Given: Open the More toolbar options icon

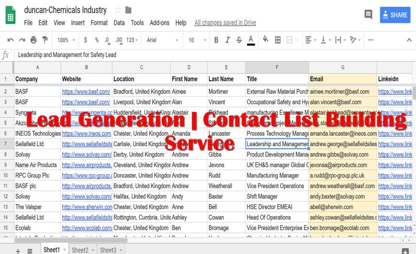Looking at the screenshot, I should [x=371, y=40].
